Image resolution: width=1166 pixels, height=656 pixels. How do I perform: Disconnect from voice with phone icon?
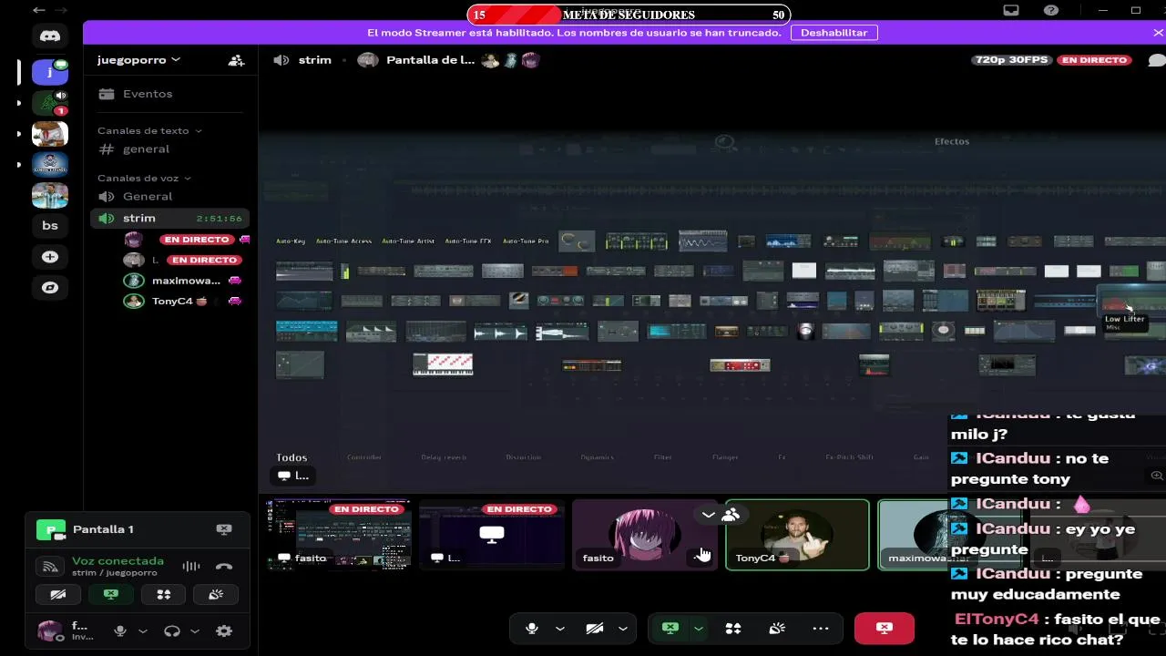[224, 567]
